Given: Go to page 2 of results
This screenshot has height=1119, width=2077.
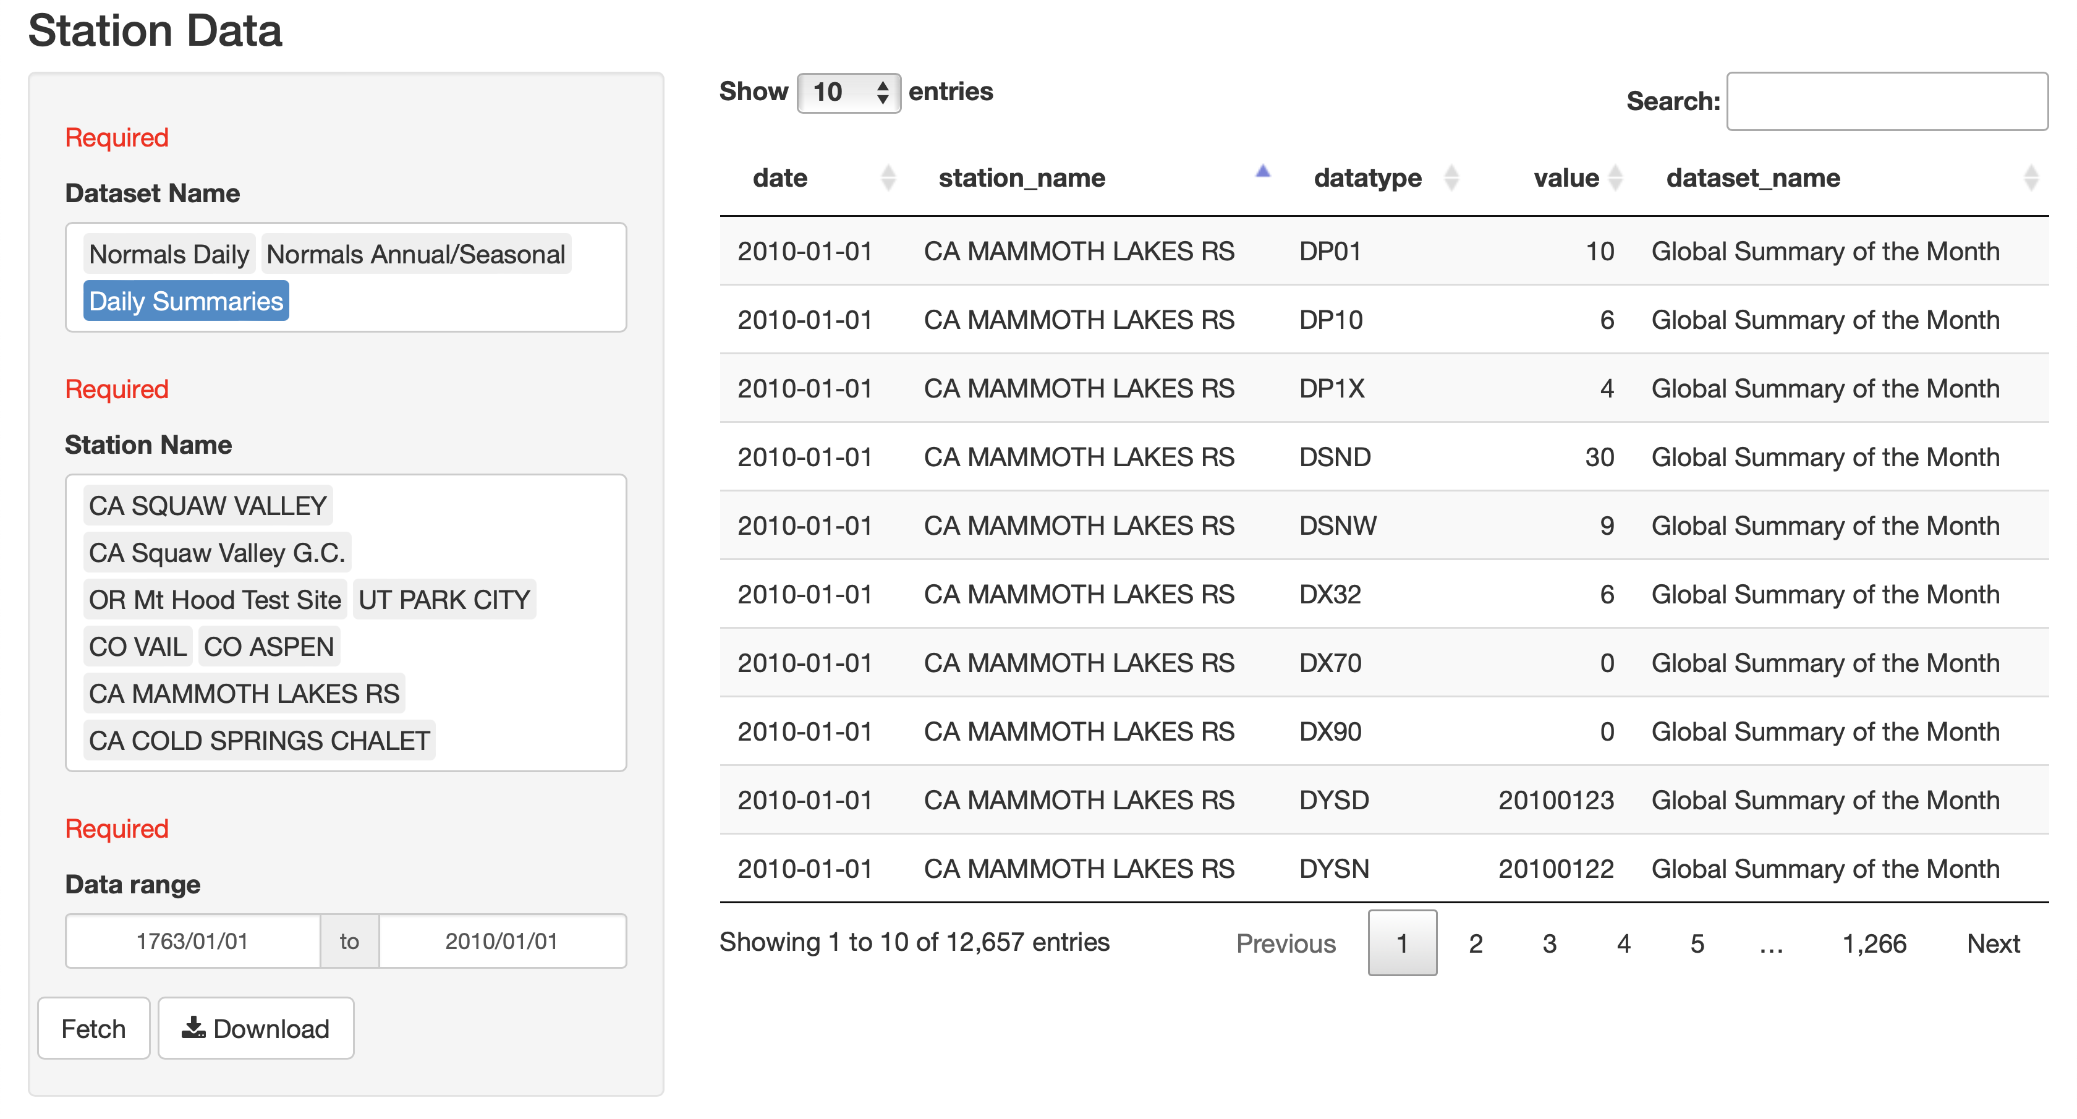Looking at the screenshot, I should coord(1476,943).
